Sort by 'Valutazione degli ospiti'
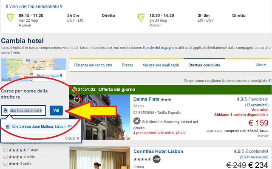This screenshot has height=169, width=272. pos(161,65)
